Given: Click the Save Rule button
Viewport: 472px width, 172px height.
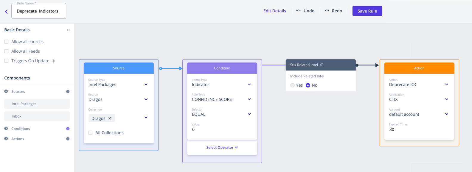Looking at the screenshot, I should 367,11.
